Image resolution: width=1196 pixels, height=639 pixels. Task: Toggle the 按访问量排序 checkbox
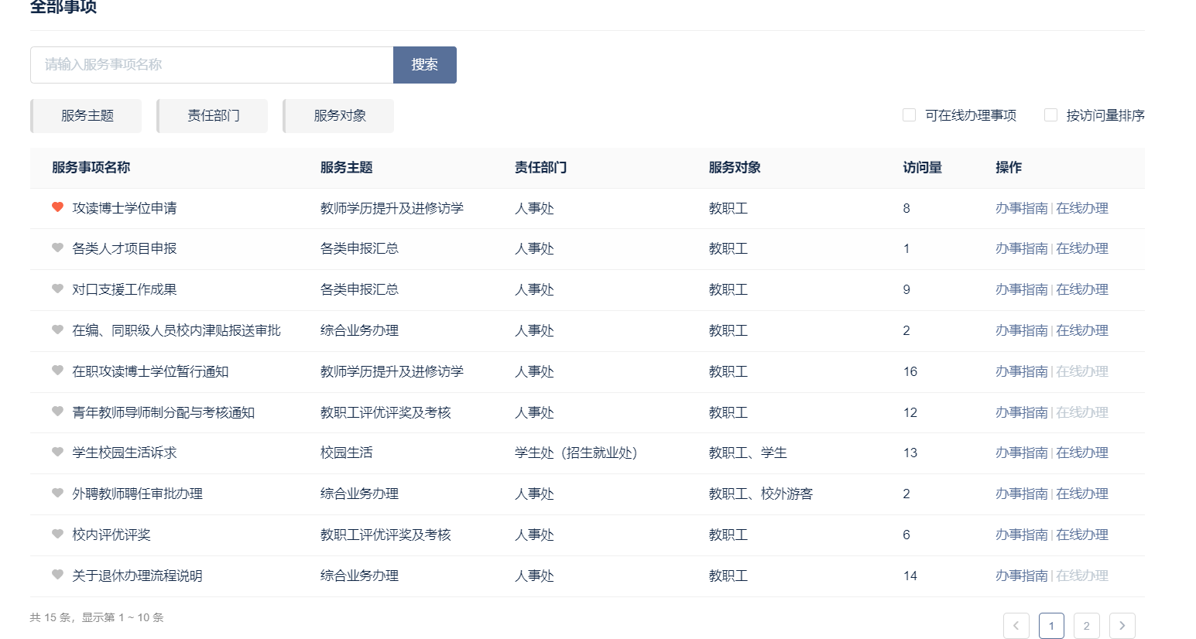tap(1050, 115)
